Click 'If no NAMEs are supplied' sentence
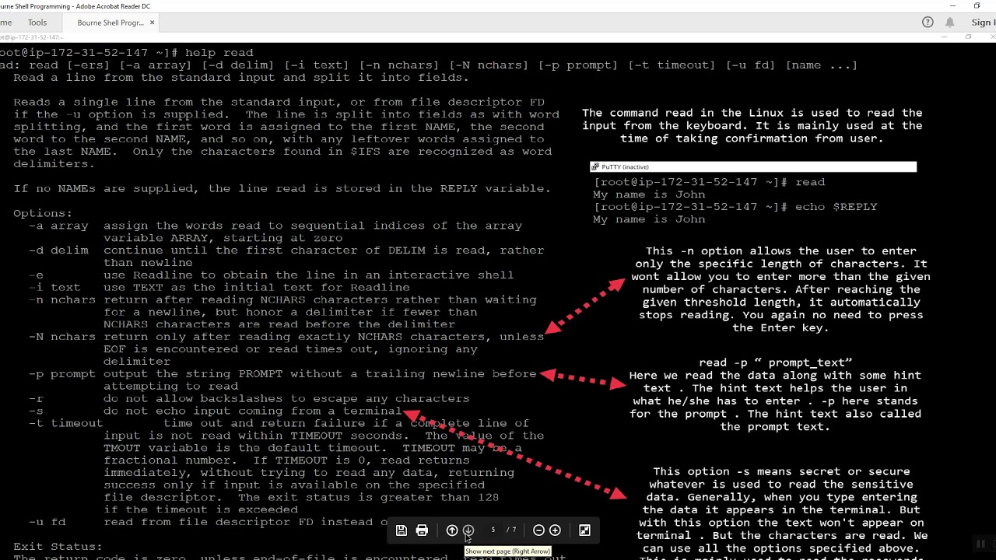Viewport: 996px width, 560px height. [282, 188]
